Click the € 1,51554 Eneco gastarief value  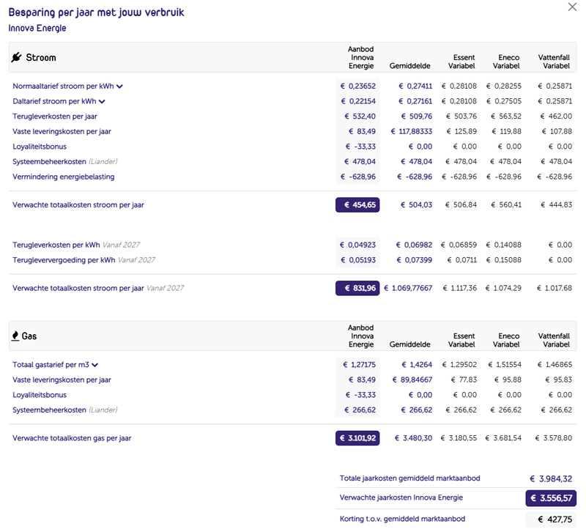pyautogui.click(x=505, y=364)
